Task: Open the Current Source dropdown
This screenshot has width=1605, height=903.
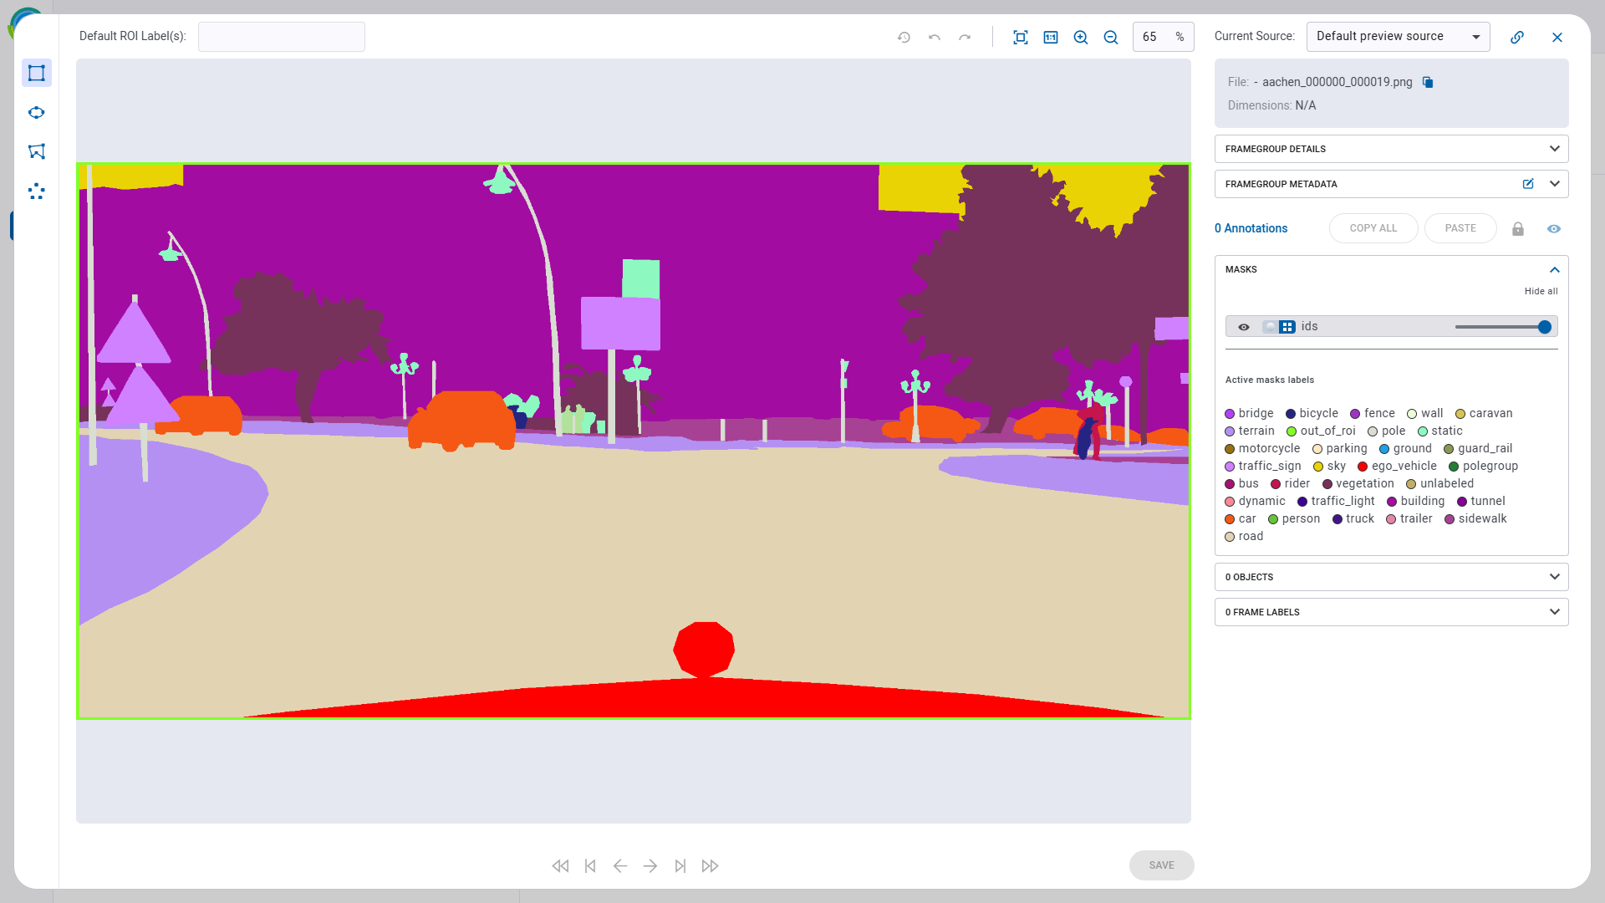Action: click(x=1398, y=37)
